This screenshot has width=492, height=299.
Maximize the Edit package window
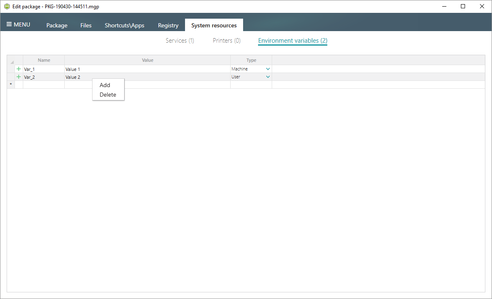tap(463, 6)
